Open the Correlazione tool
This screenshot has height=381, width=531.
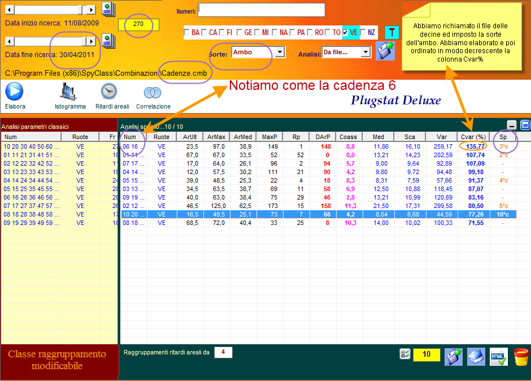pos(153,92)
